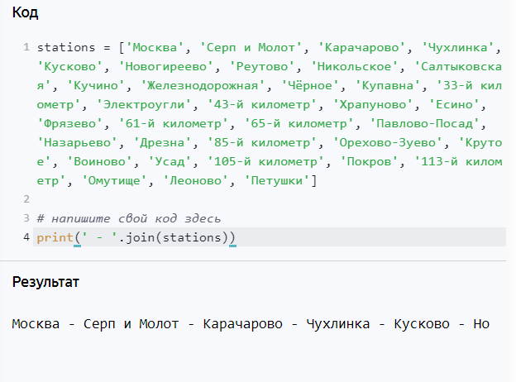Click the 'Кусково' string in the code
The image size is (516, 382).
click(x=69, y=66)
